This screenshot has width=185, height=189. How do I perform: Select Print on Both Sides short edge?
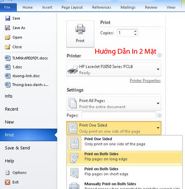click(x=124, y=173)
